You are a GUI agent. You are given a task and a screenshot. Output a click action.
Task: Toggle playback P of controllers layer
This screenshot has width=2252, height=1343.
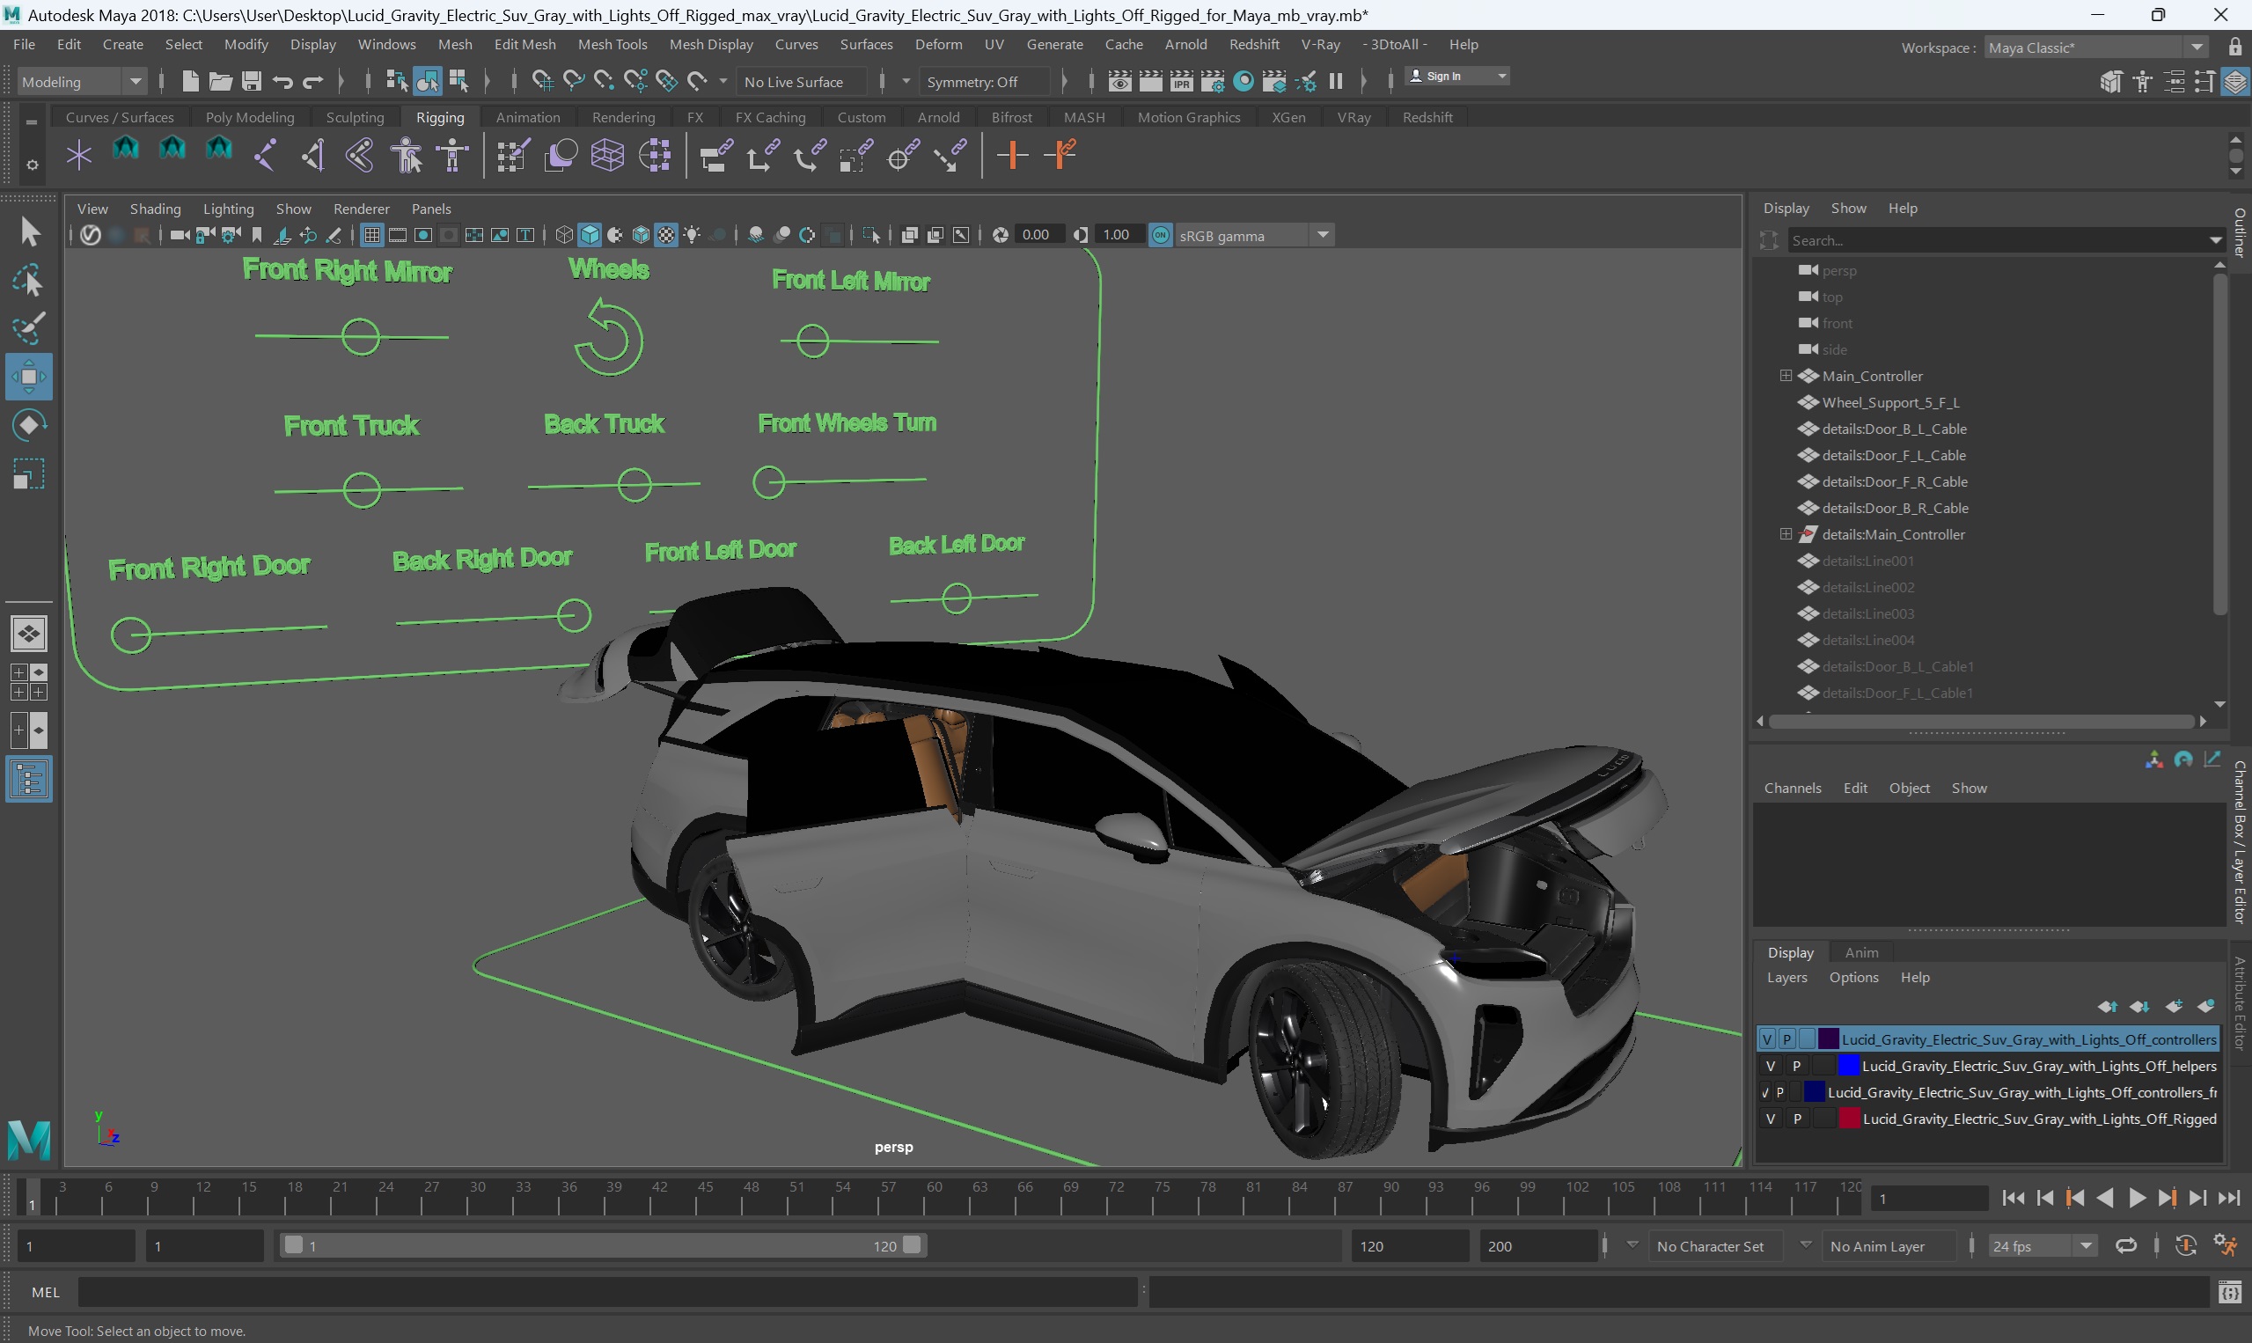[x=1787, y=1038]
